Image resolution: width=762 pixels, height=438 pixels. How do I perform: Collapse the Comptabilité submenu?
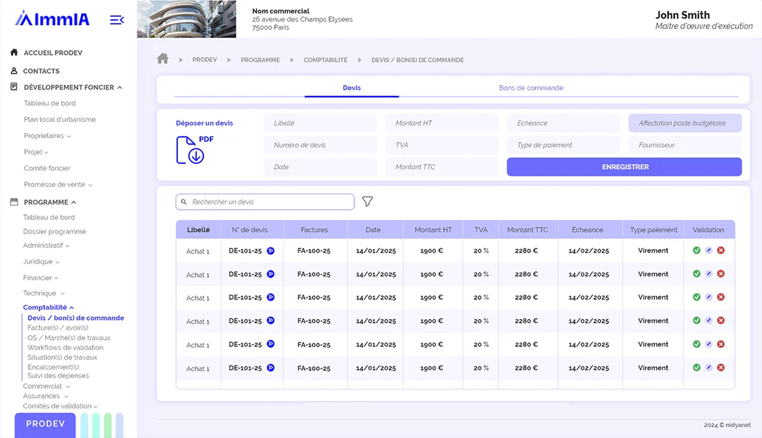point(72,308)
